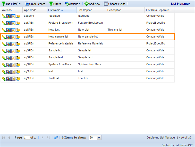The width and height of the screenshot is (195, 147).
Task: Click colorful shapes icon in New sample list row
Action: (9, 37)
